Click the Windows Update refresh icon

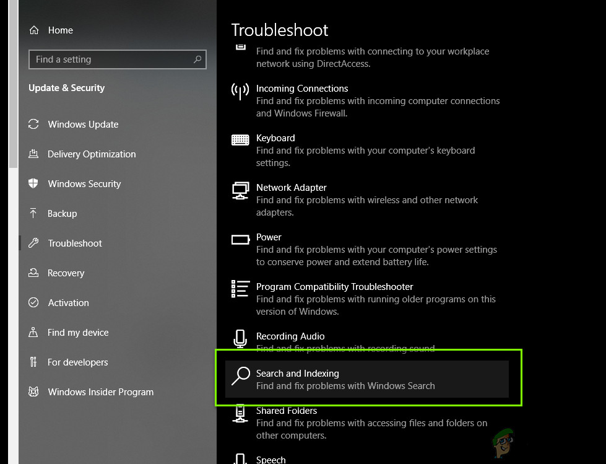33,124
